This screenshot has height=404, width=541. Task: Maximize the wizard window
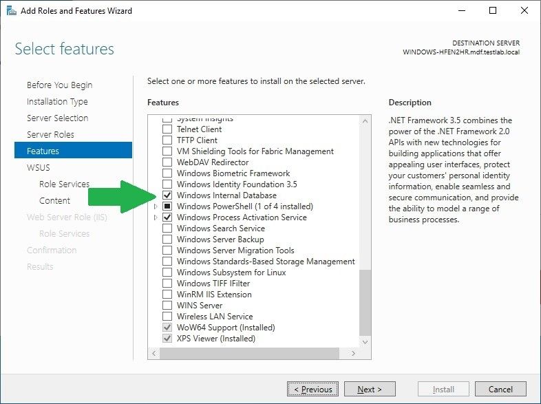point(493,10)
